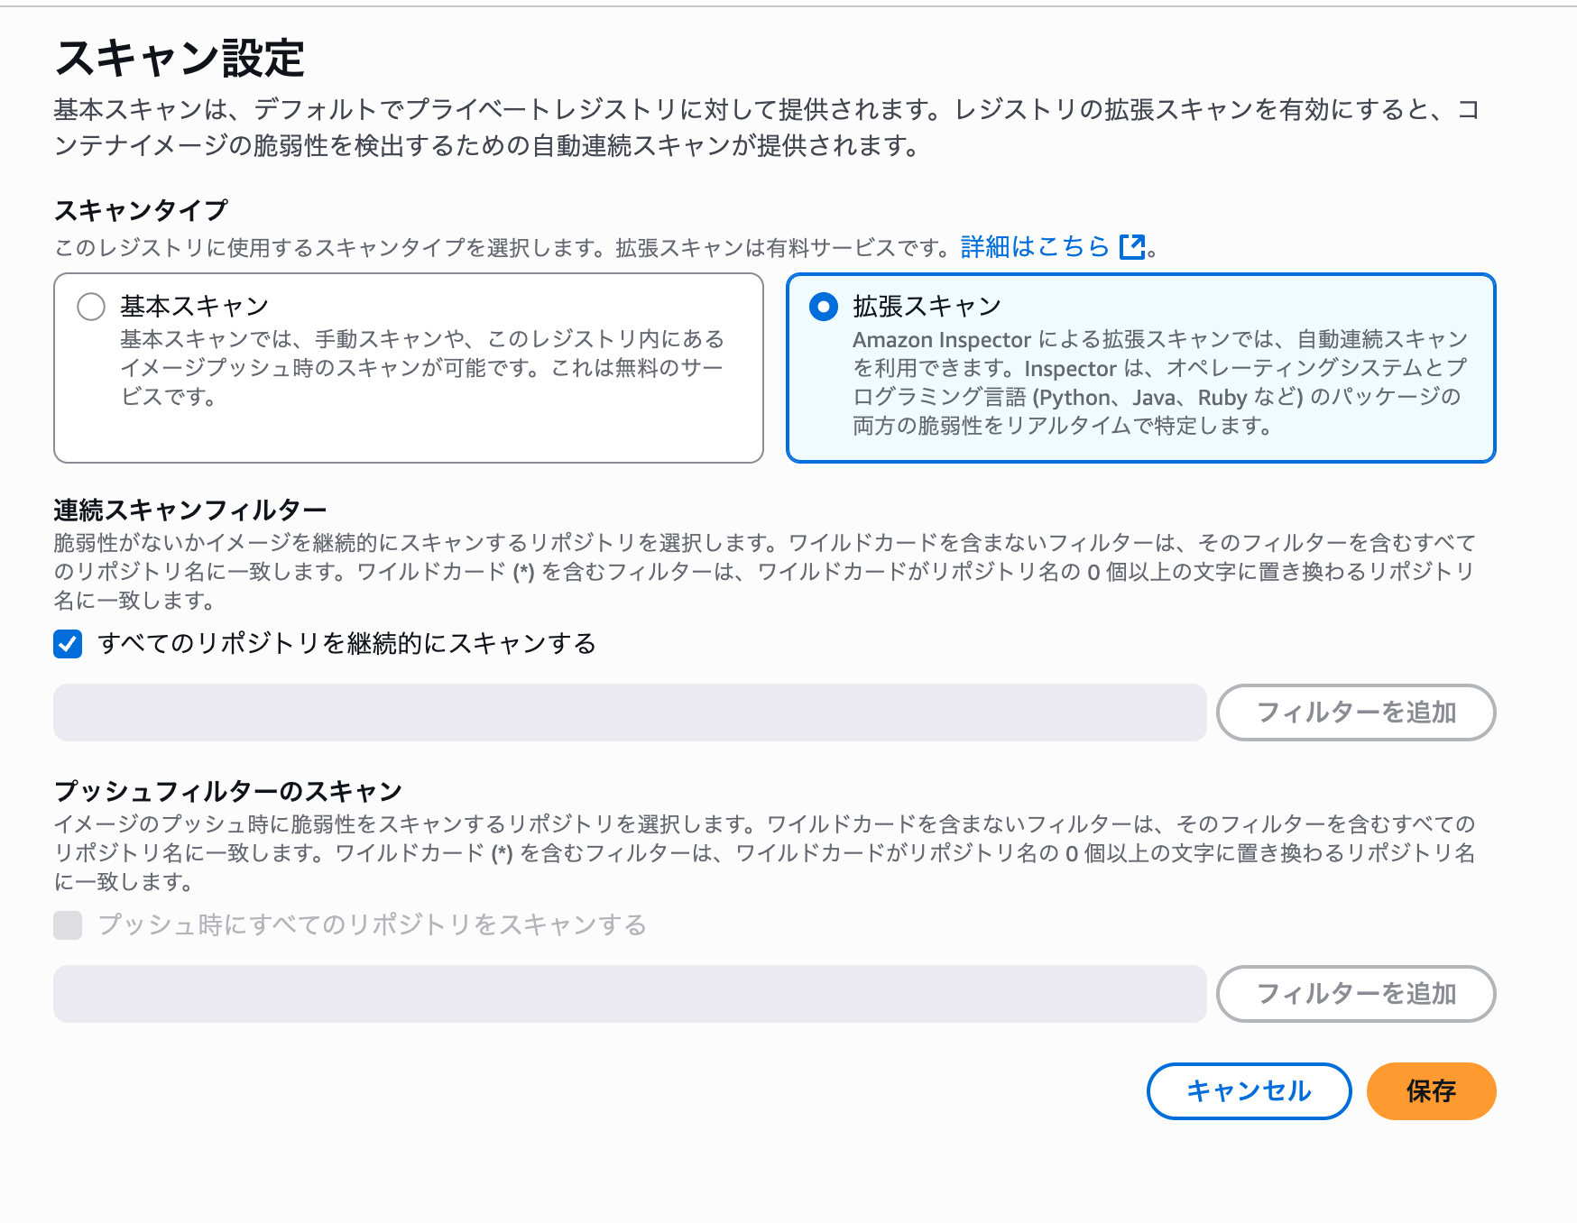Click the continuous scan filter input field
The width and height of the screenshot is (1577, 1223).
click(x=632, y=713)
